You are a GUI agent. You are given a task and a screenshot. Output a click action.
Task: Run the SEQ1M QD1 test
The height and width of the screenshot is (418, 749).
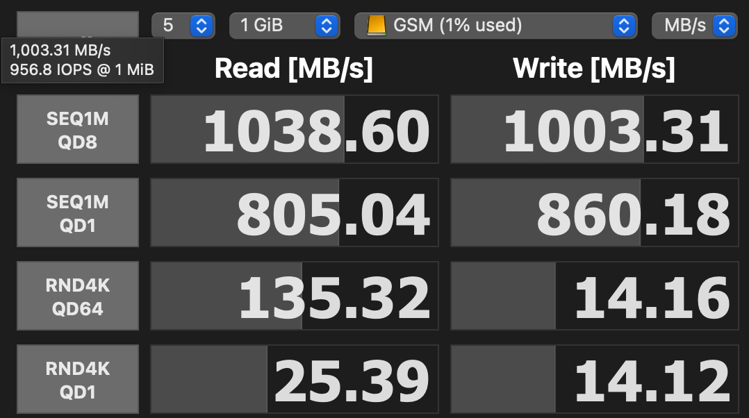tap(78, 212)
